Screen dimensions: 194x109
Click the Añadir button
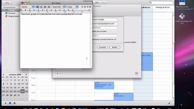[115, 47]
